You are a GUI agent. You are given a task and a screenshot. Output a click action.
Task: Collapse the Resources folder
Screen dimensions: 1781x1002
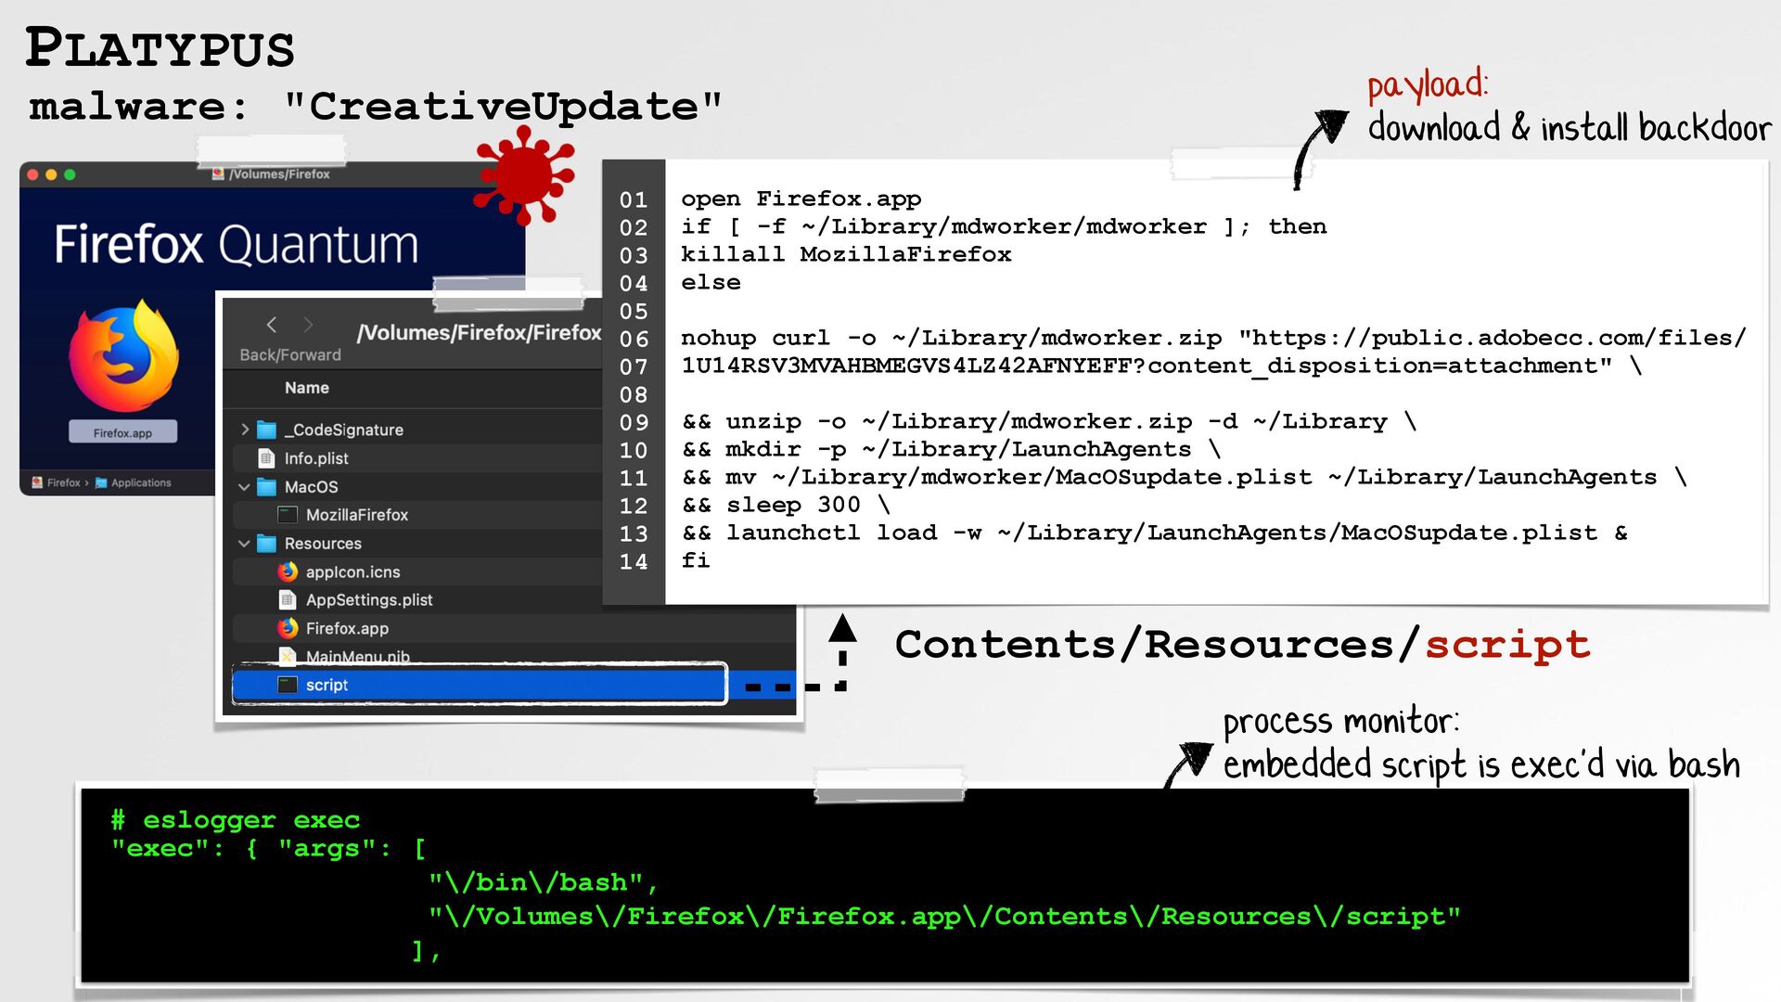pos(244,544)
